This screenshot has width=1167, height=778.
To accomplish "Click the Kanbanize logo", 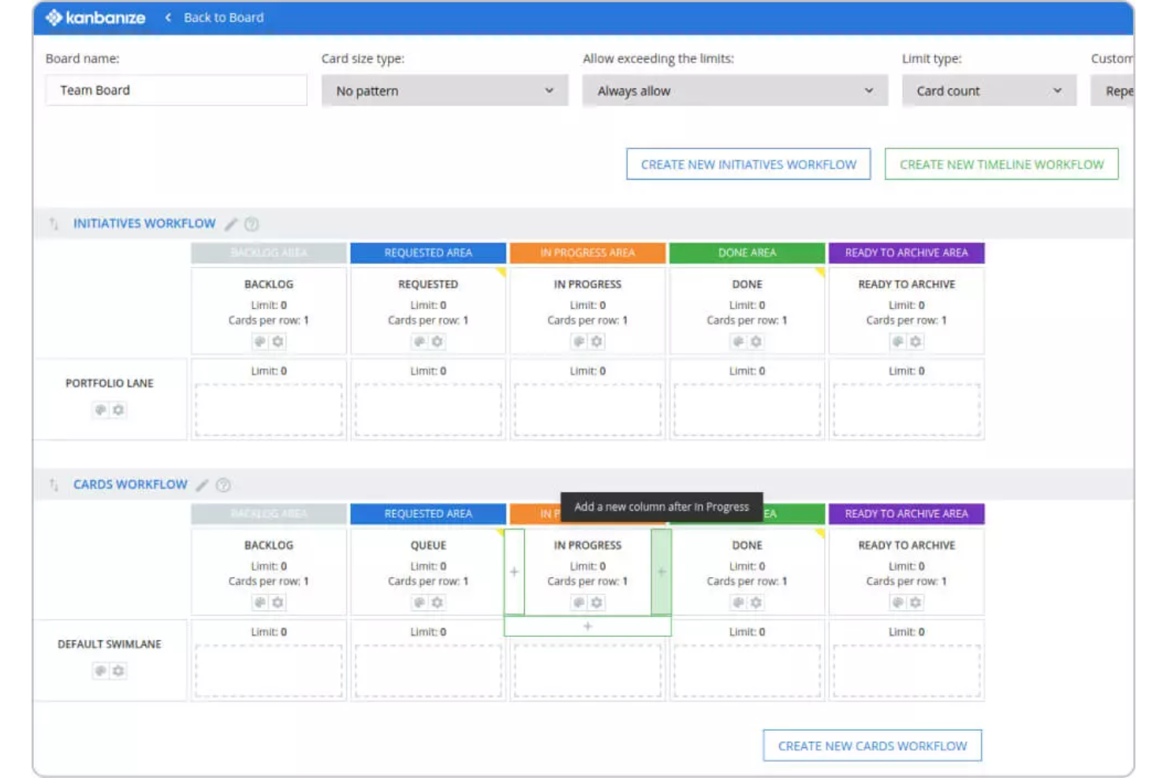I will coord(95,16).
